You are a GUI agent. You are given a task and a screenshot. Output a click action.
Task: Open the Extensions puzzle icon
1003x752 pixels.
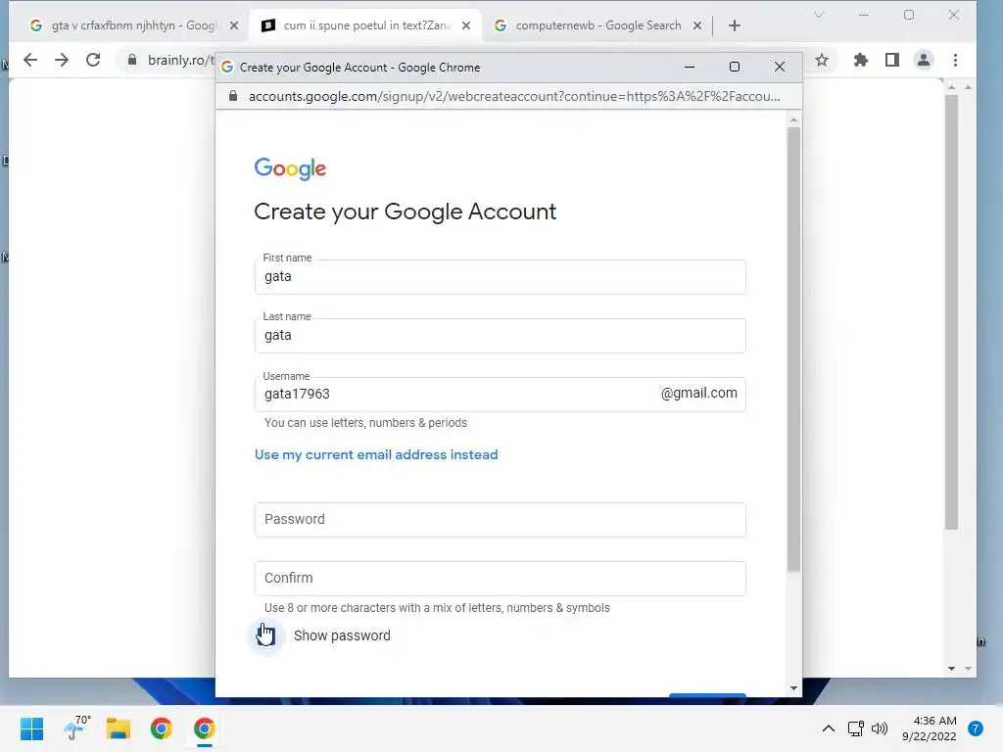(x=861, y=60)
